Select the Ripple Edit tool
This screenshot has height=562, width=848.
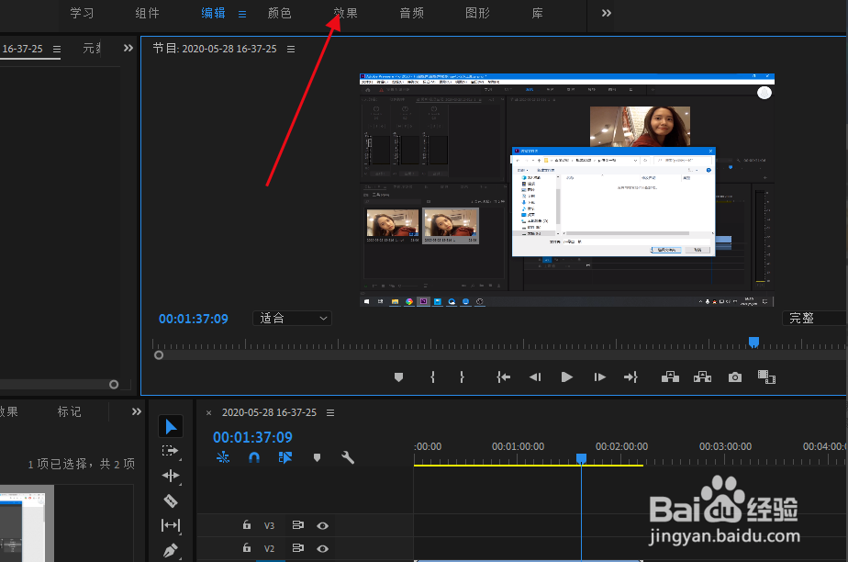coord(171,476)
